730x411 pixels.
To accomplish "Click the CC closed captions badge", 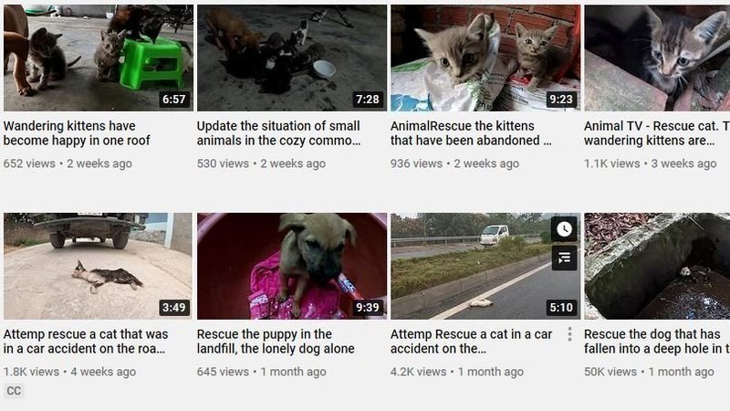I will (x=14, y=391).
